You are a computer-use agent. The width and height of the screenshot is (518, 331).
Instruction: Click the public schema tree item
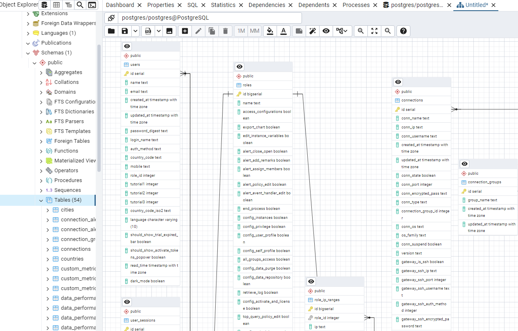[x=55, y=63]
